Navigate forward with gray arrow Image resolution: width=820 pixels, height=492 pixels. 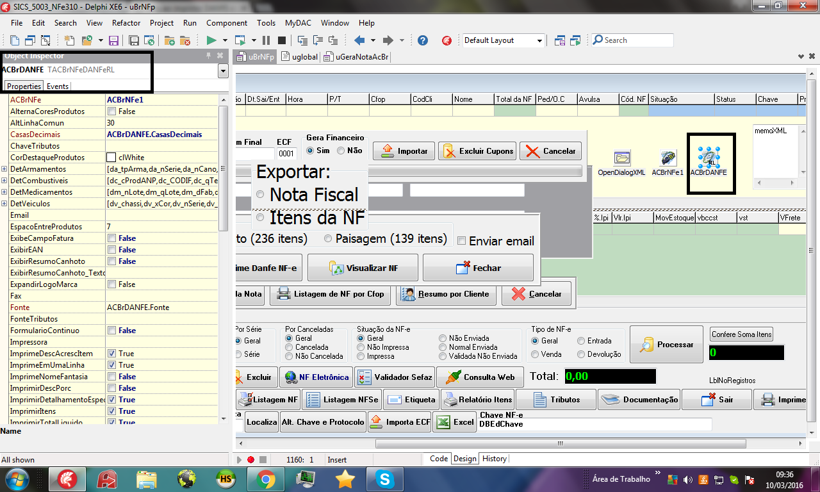[x=388, y=40]
